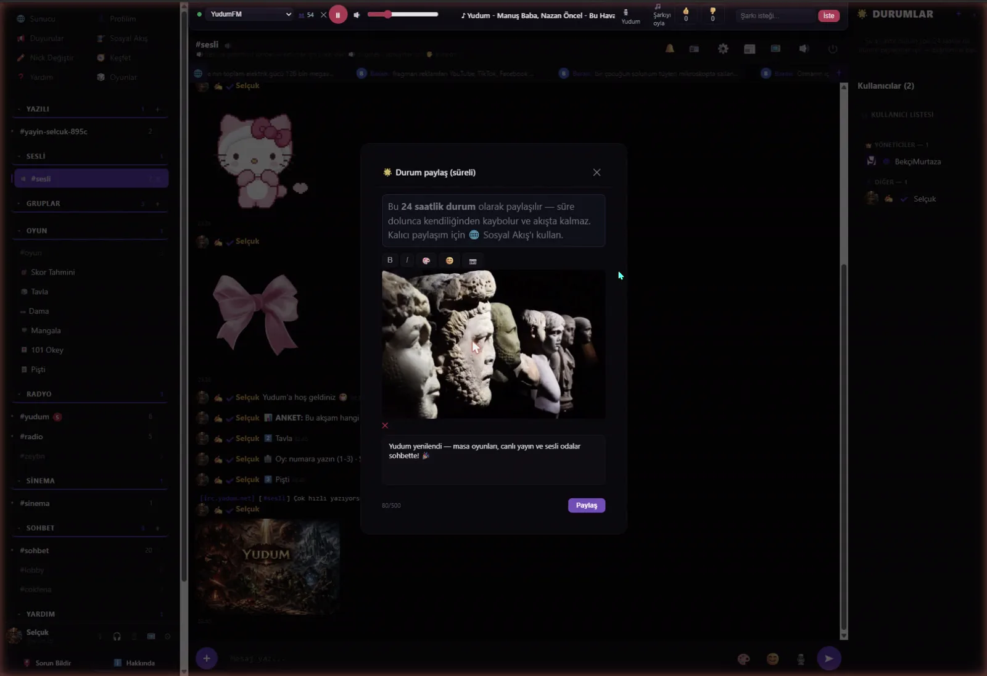Open the color palette in status editor
The image size is (987, 676).
(426, 260)
